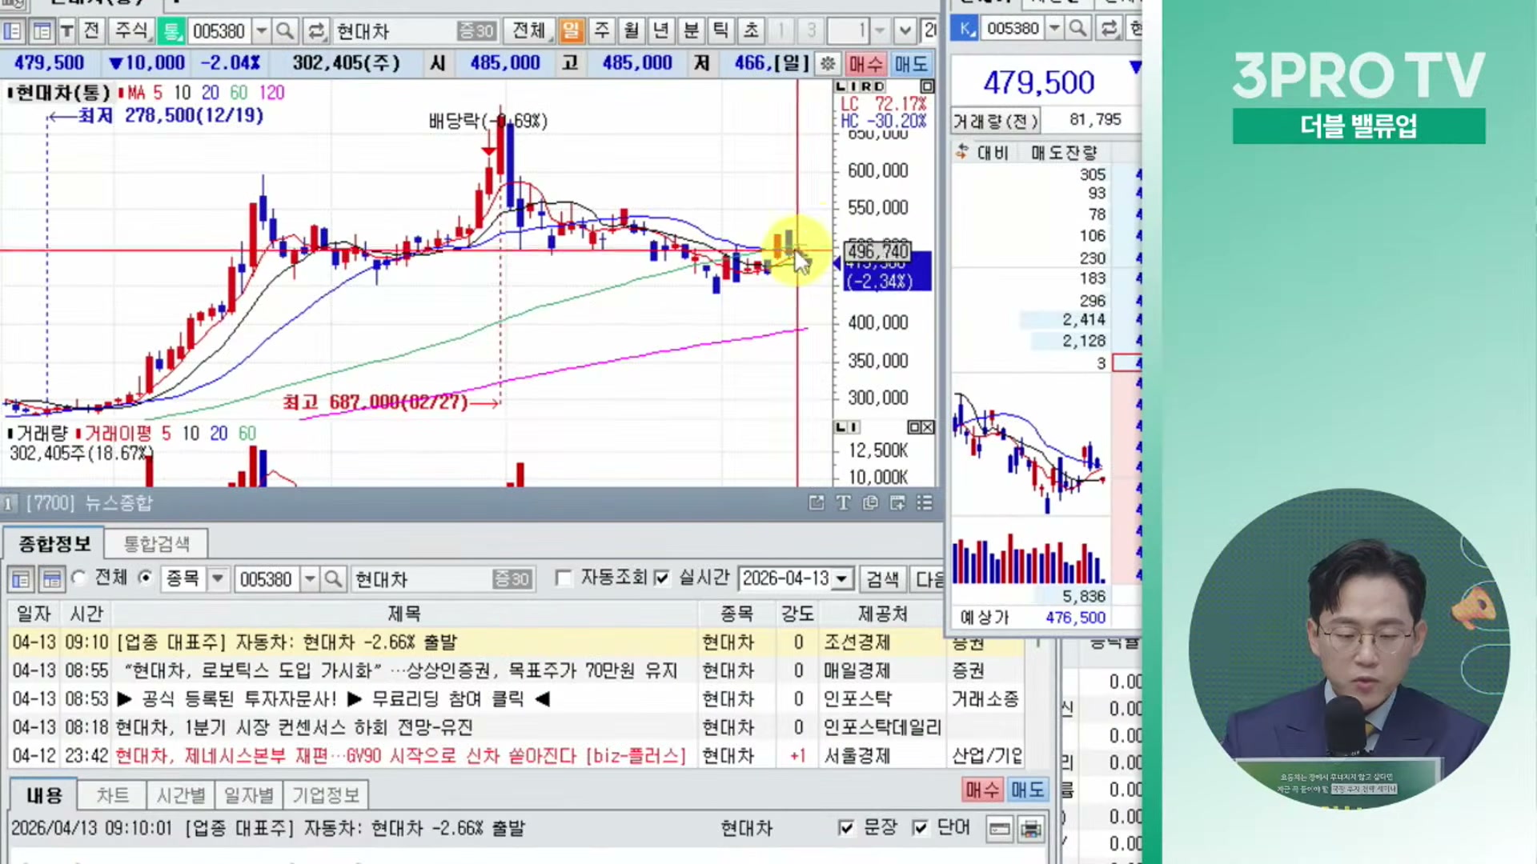1537x864 pixels.
Task: Click the pop-out window icon in news header
Action: tap(816, 502)
